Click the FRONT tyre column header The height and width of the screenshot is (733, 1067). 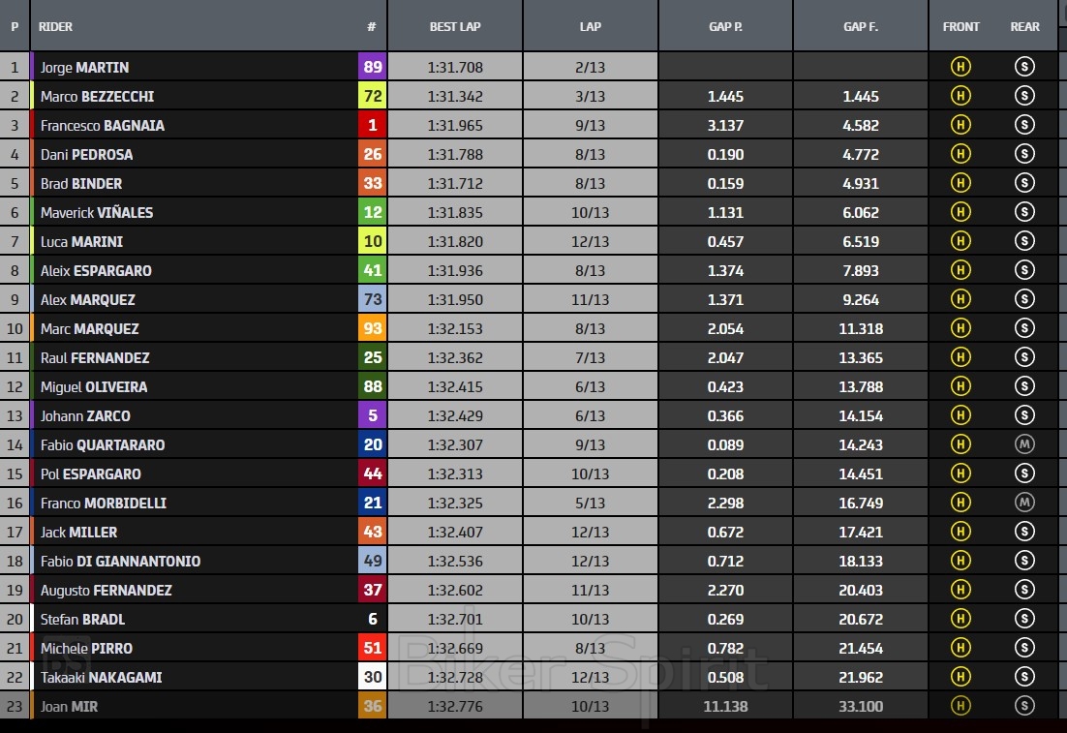point(960,26)
